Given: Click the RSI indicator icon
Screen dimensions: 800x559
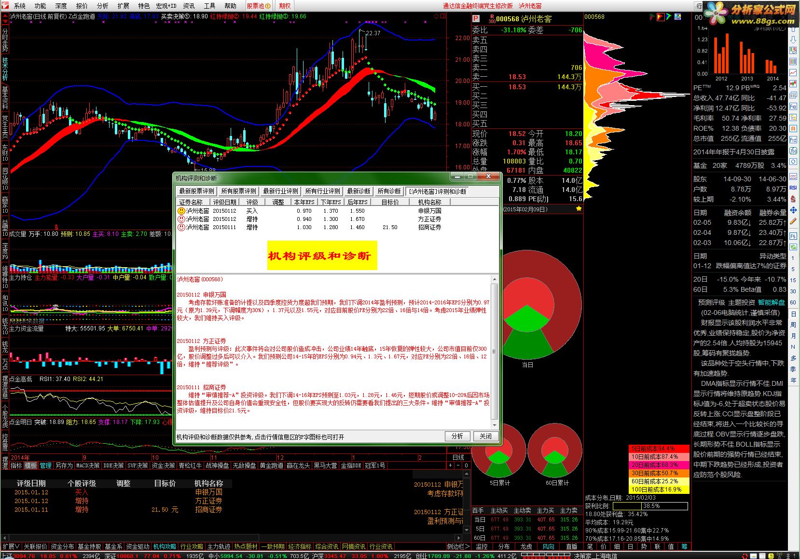Looking at the screenshot, I should [x=793, y=188].
